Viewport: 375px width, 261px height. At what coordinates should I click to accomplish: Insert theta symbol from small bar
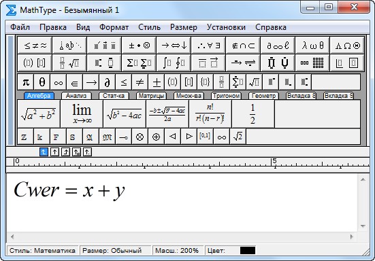42,82
